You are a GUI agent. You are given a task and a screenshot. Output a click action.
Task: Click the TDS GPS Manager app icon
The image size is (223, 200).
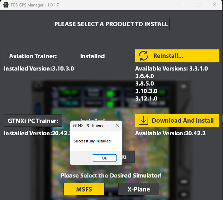coord(5,5)
